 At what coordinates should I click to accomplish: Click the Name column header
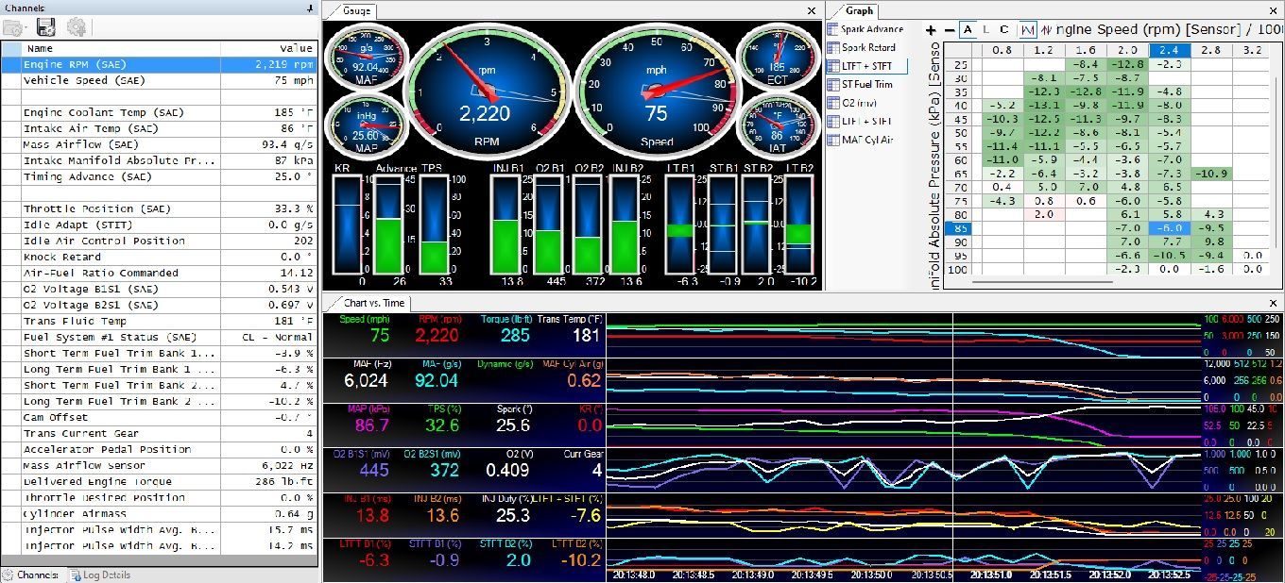tap(41, 48)
